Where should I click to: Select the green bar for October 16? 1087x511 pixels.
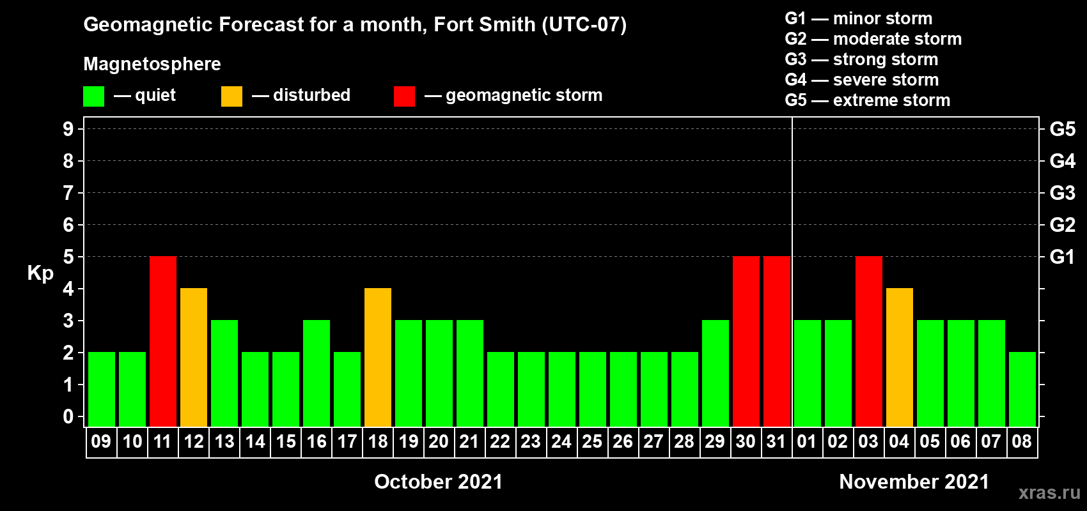point(317,374)
